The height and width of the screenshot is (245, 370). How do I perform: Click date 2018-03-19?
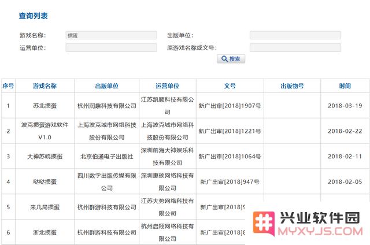(x=345, y=106)
